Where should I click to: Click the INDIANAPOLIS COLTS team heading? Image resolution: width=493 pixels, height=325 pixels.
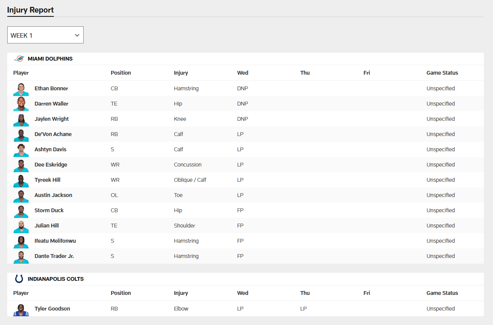(56, 279)
